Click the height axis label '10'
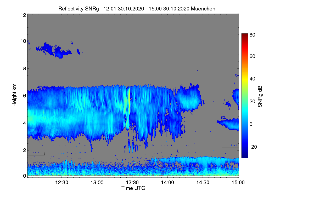 point(23,41)
